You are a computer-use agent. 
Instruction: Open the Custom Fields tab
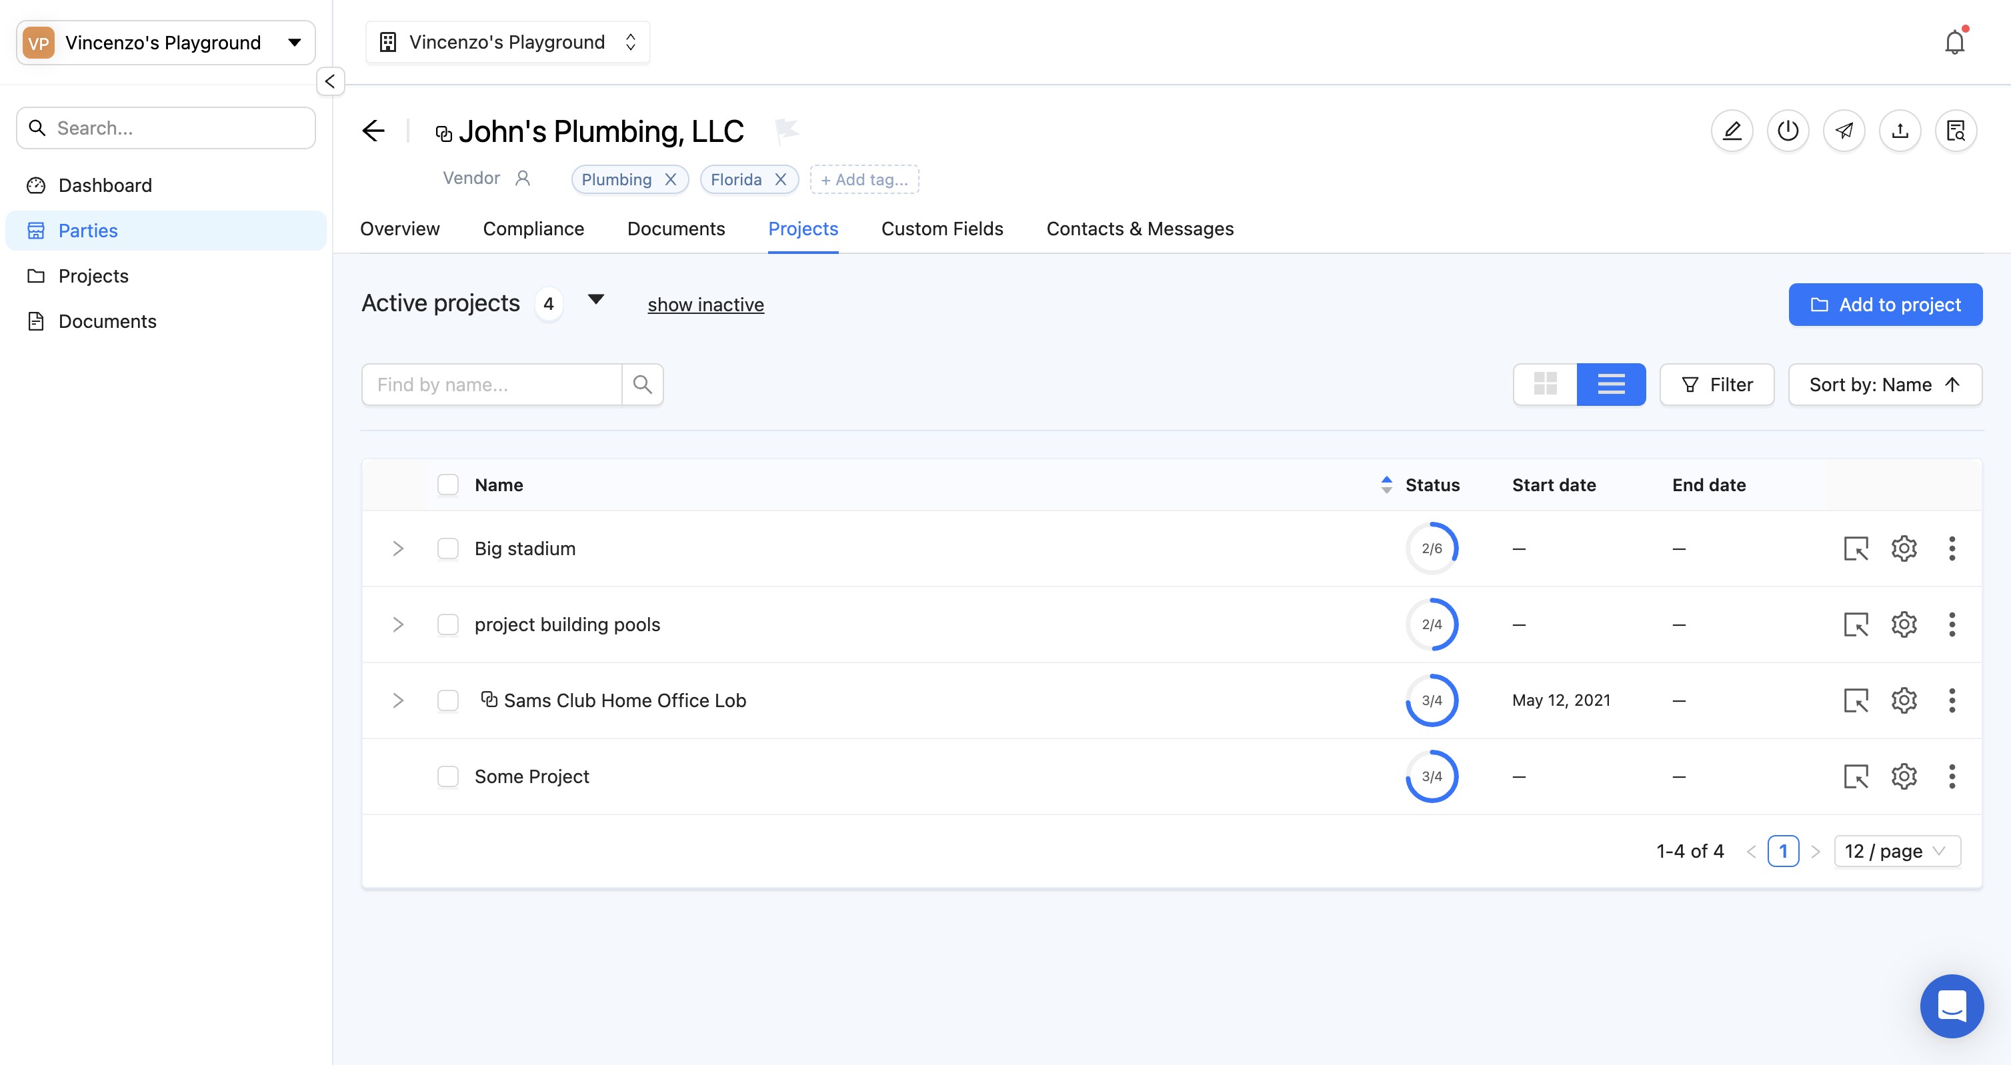pos(941,229)
